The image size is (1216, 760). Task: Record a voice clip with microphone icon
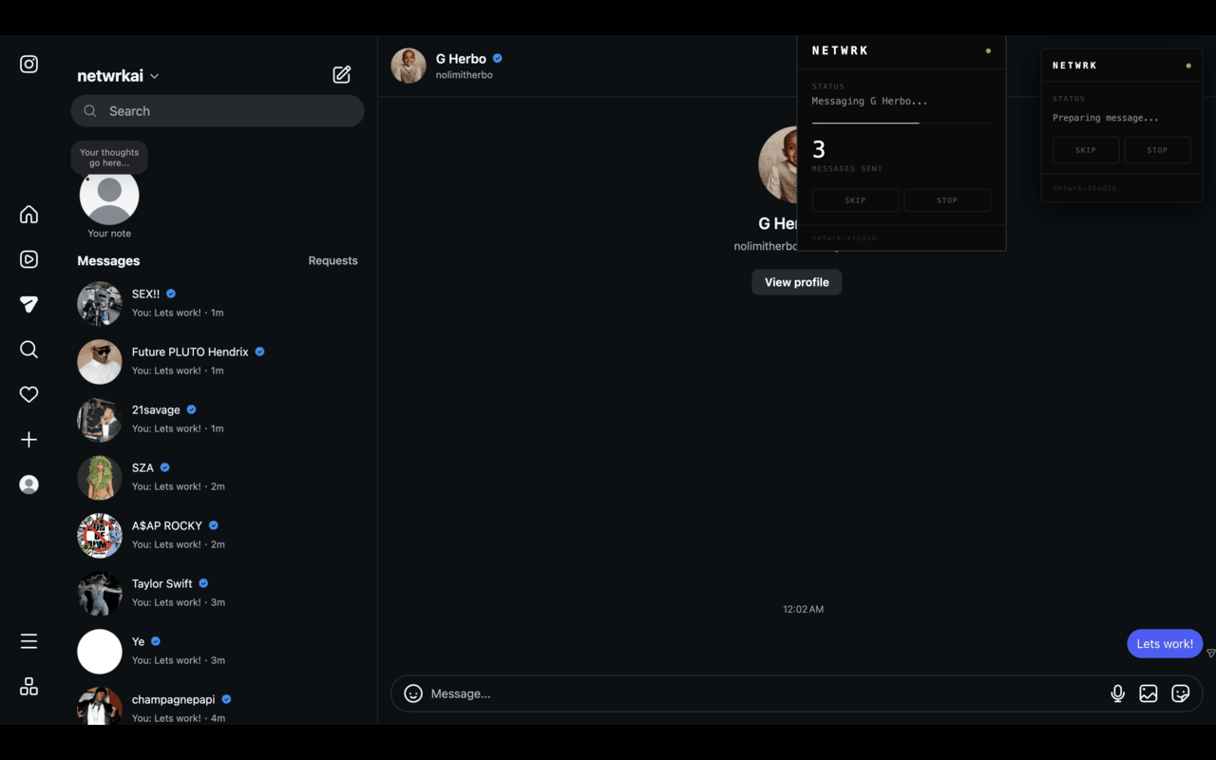pyautogui.click(x=1118, y=693)
